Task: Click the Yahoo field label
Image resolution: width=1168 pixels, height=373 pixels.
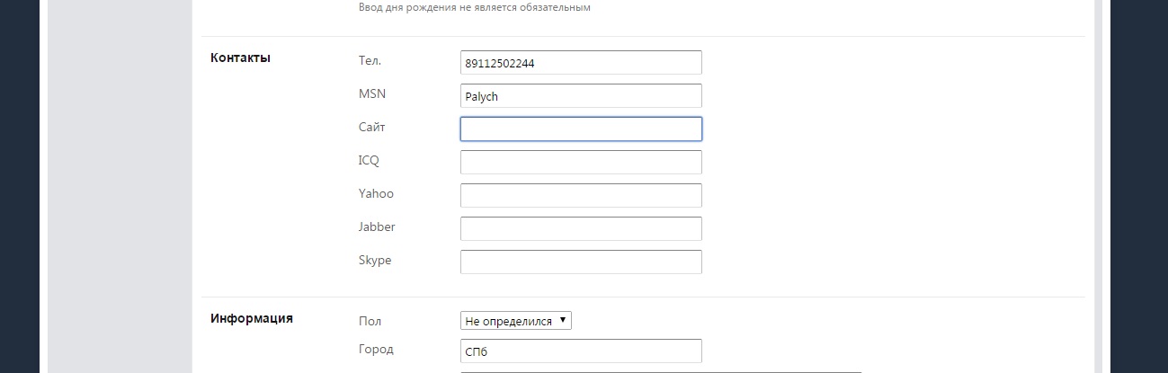Action: pyautogui.click(x=376, y=193)
